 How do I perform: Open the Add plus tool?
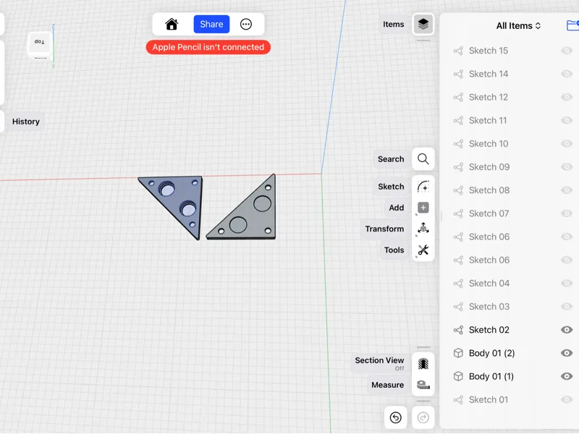click(x=423, y=208)
